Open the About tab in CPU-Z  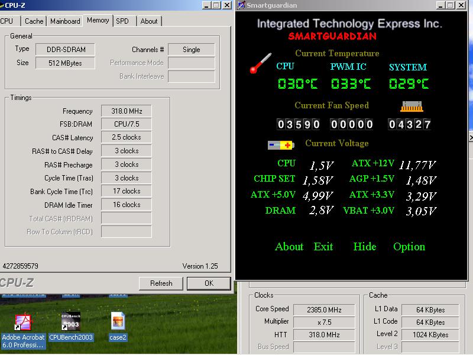pyautogui.click(x=149, y=21)
